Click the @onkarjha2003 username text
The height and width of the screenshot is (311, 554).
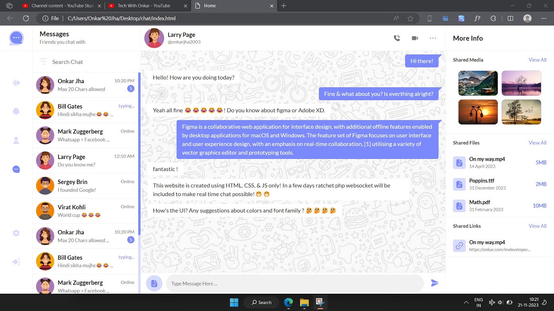[x=184, y=42]
